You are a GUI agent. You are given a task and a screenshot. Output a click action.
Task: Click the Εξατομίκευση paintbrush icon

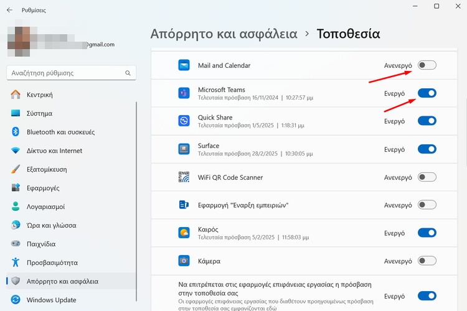[16, 169]
